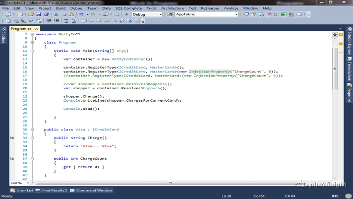The width and height of the screenshot is (353, 199).
Task: Expand the Solution Explorer side tab
Action: (349, 41)
